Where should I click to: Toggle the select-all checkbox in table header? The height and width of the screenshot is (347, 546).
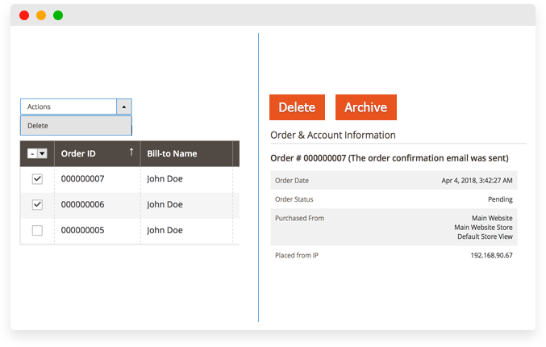pos(32,153)
